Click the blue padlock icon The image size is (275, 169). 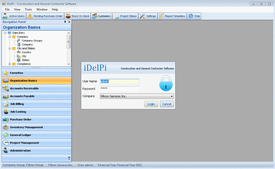click(x=166, y=84)
